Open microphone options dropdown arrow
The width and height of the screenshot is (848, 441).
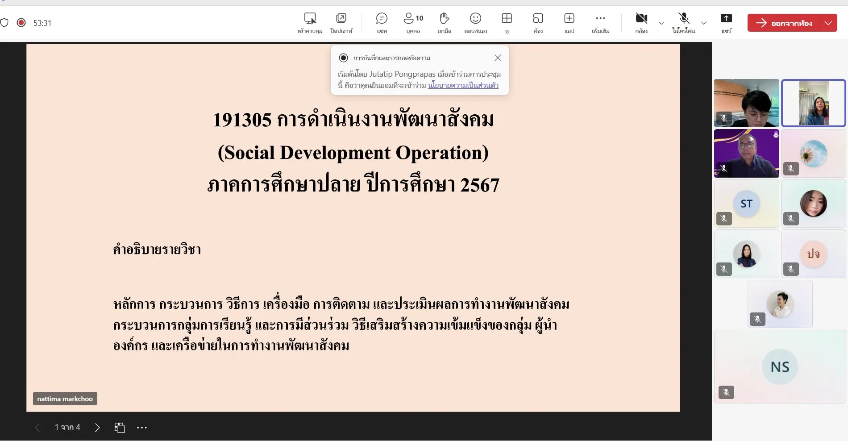(x=704, y=23)
